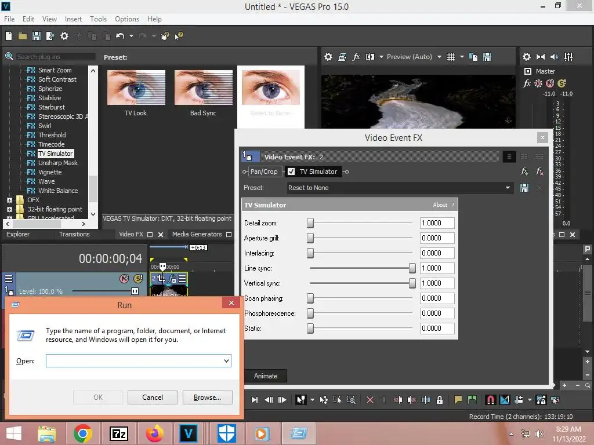Switch to the Media Generators tab
The width and height of the screenshot is (594, 445).
197,234
